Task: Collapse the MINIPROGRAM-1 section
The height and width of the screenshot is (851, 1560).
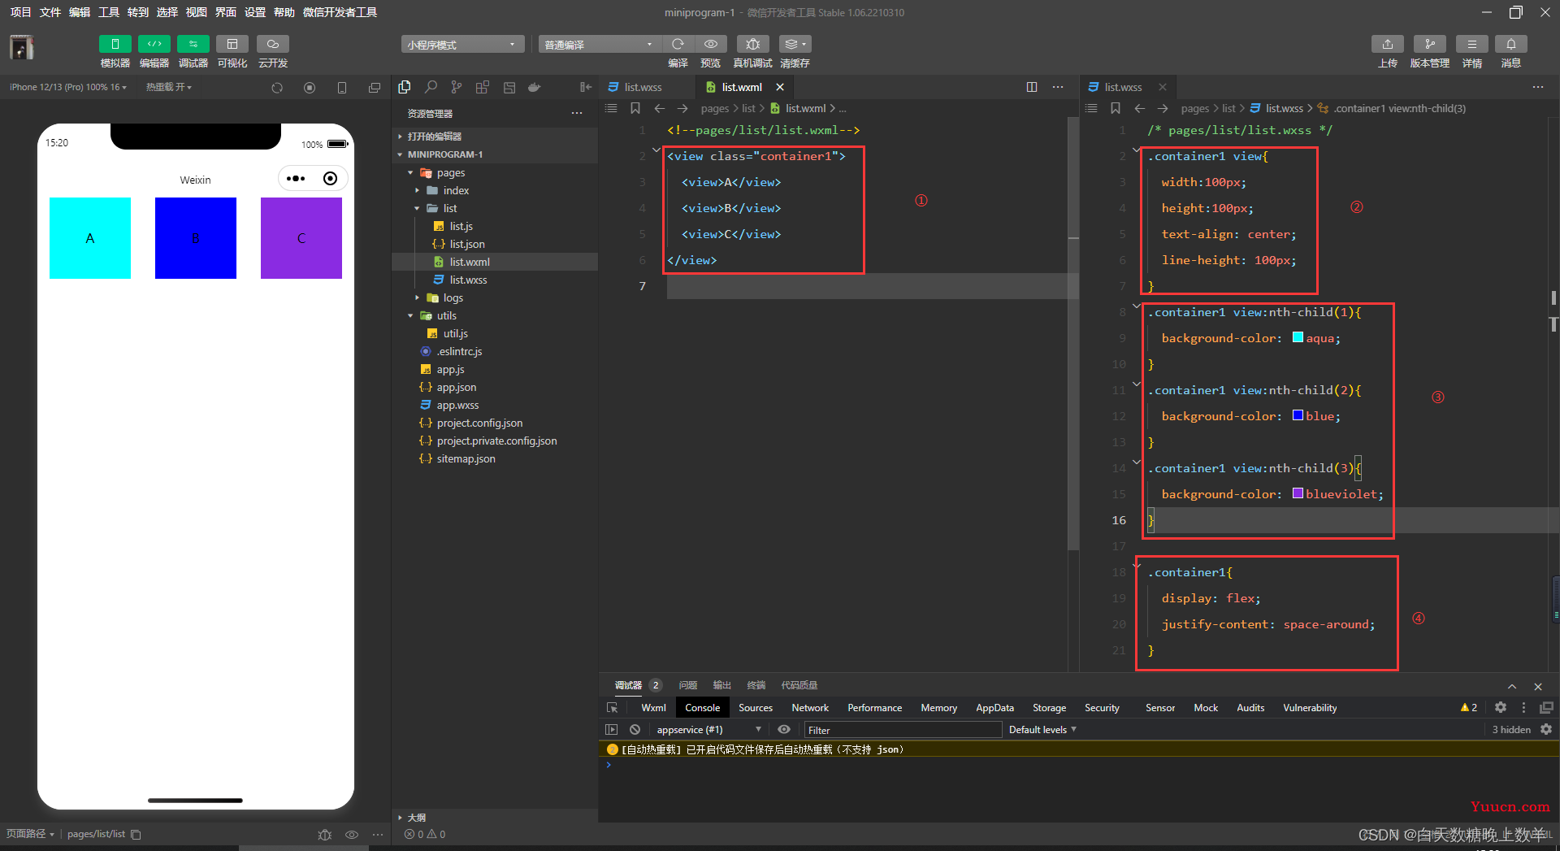Action: click(x=496, y=154)
